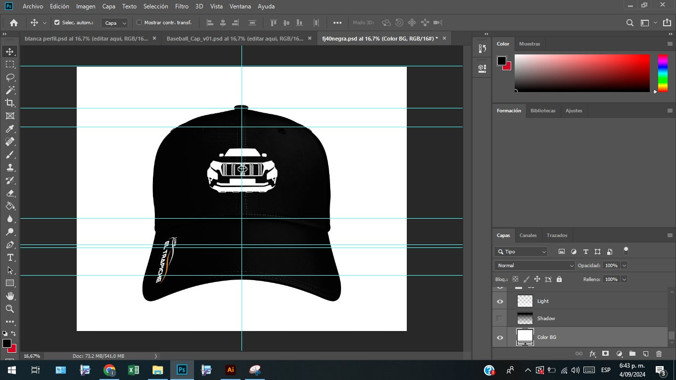The width and height of the screenshot is (676, 380).
Task: Enable Mostrar contr. transf. checkbox
Action: [139, 23]
